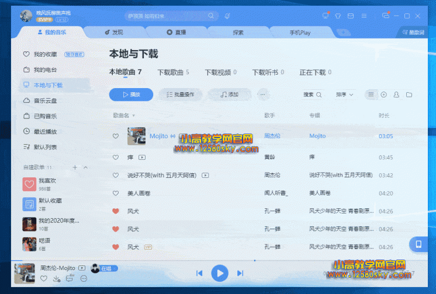The height and width of the screenshot is (294, 436).
Task: Open the 排序 sort dropdown
Action: (x=344, y=94)
